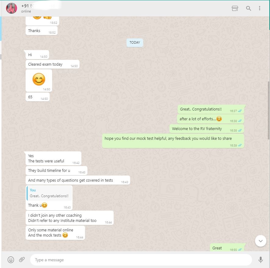Select the large smiley emoji message

39,80
